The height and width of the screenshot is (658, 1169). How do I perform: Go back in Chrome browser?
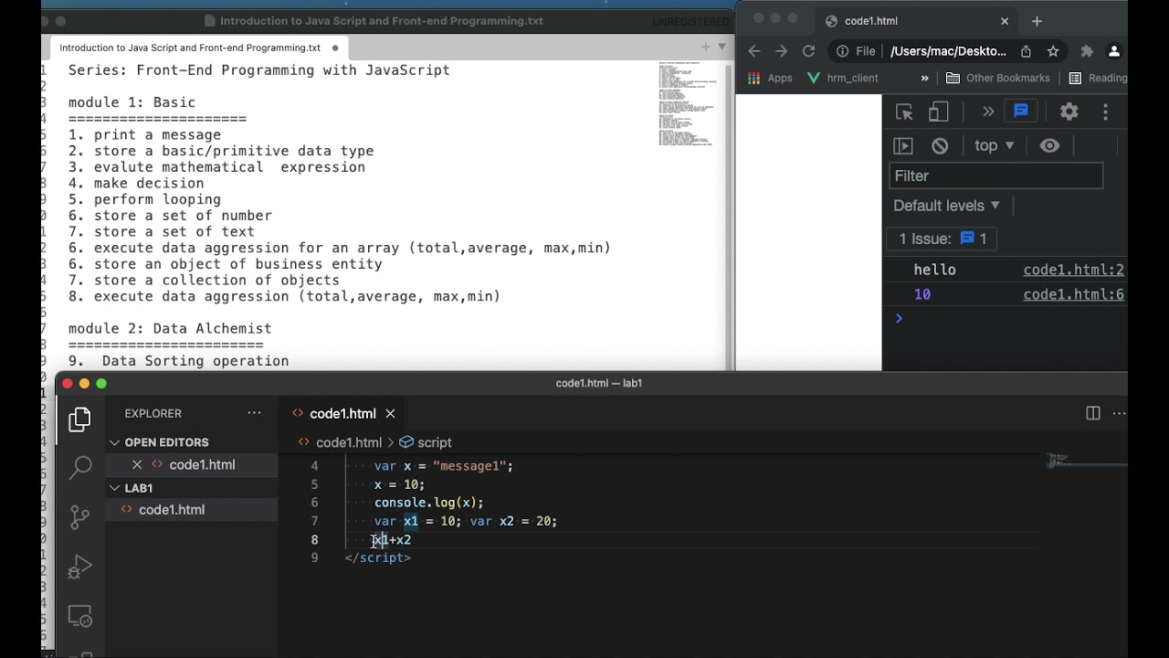tap(753, 51)
